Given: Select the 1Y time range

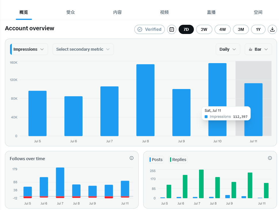Looking at the screenshot, I should click(x=258, y=29).
